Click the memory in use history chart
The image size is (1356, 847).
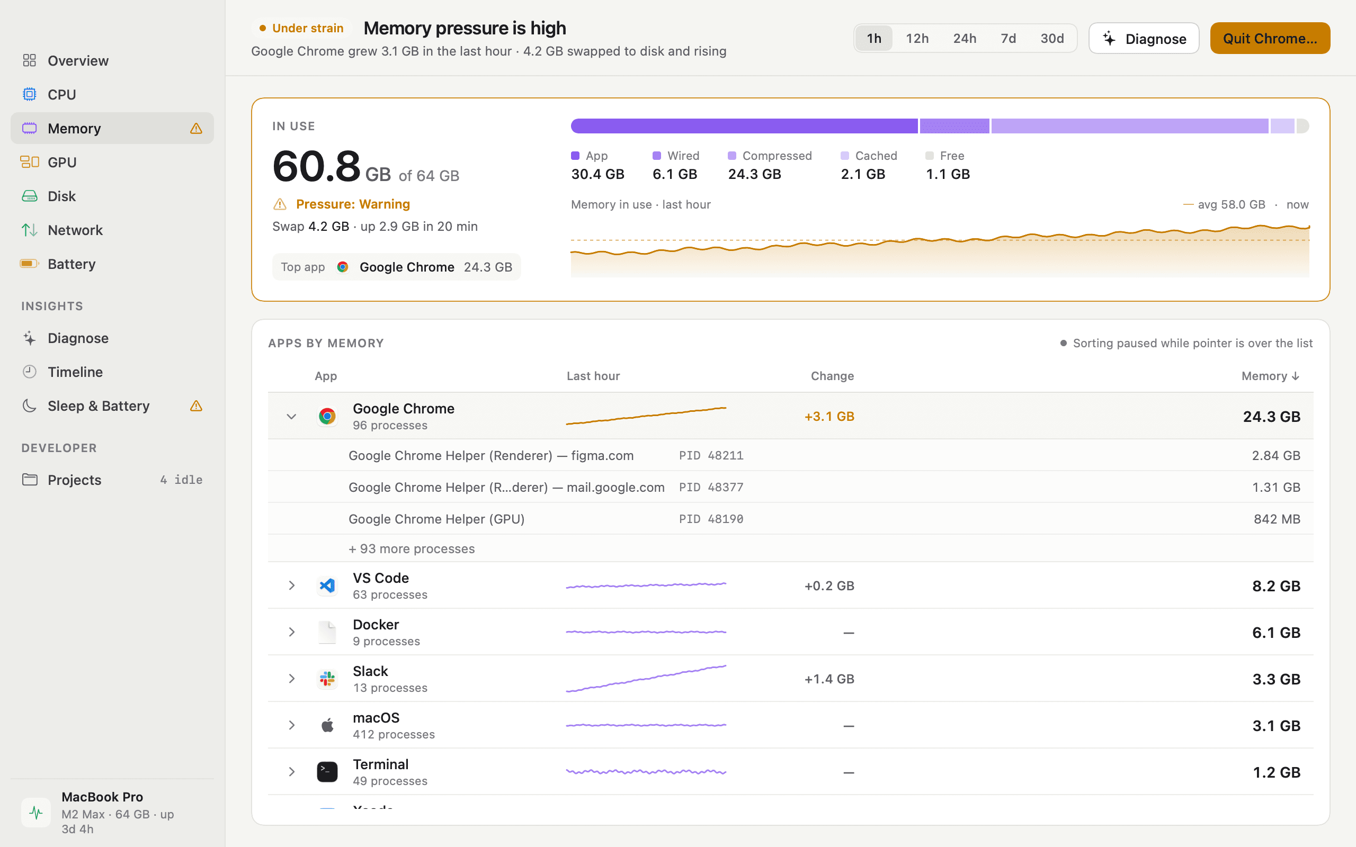pos(940,250)
